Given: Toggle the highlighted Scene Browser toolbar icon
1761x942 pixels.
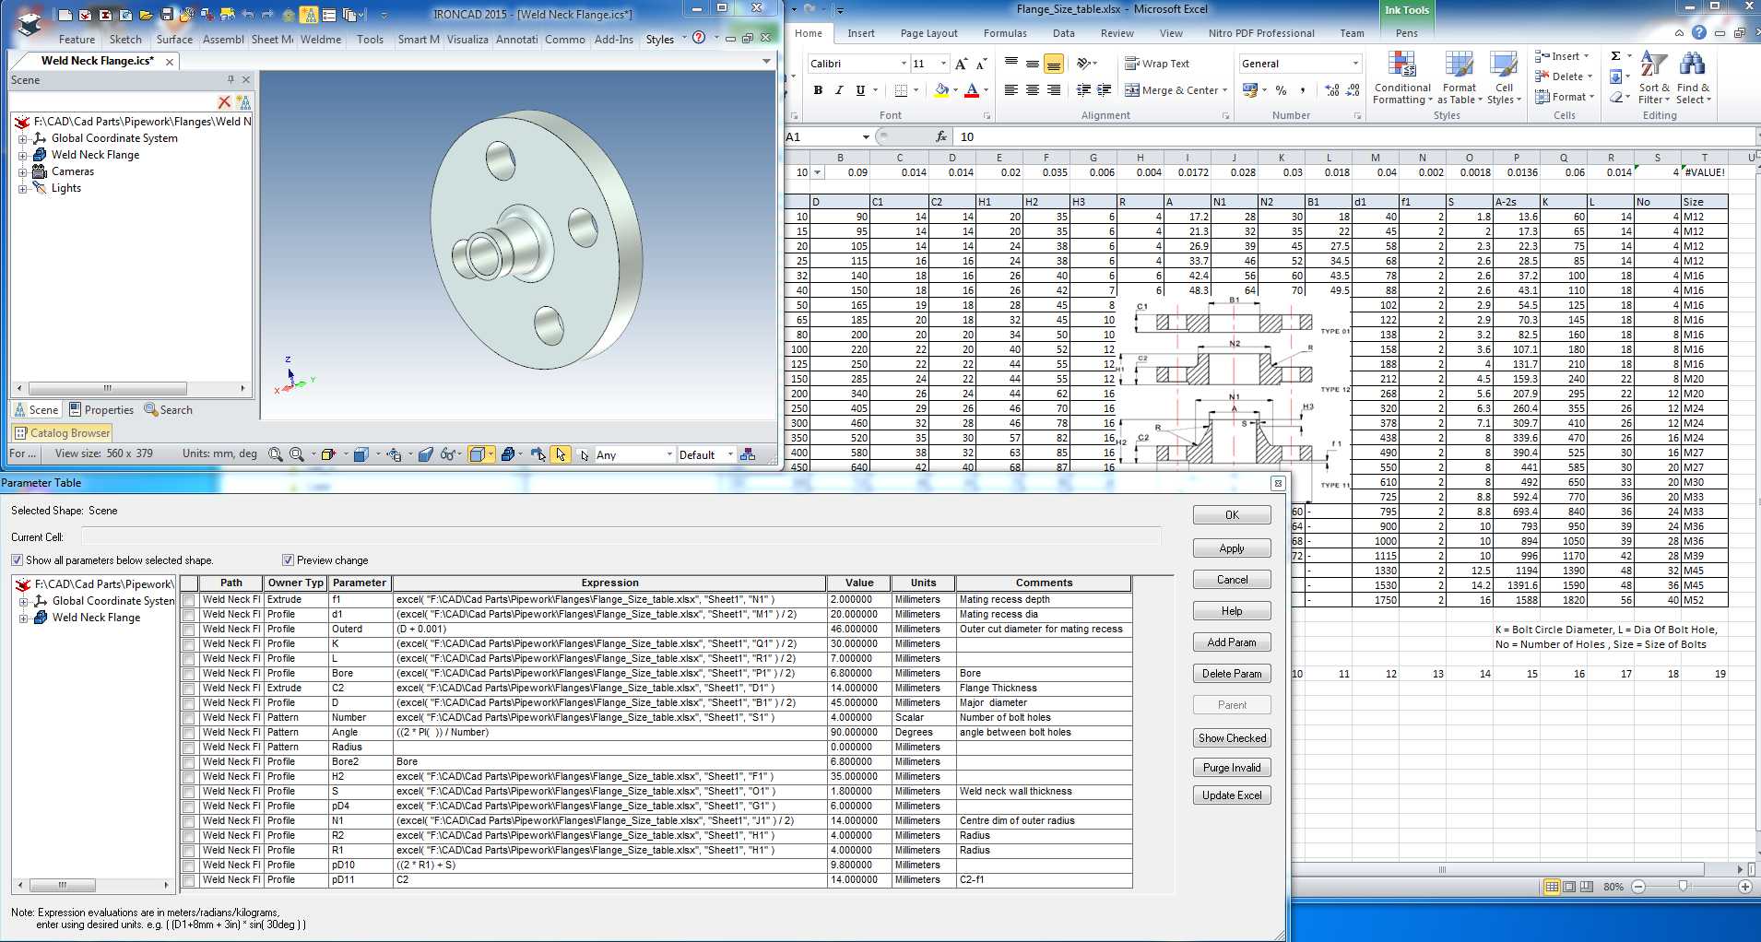Looking at the screenshot, I should point(309,15).
